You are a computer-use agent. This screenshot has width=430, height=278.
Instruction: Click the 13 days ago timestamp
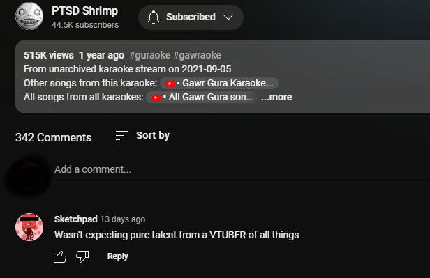[123, 219]
